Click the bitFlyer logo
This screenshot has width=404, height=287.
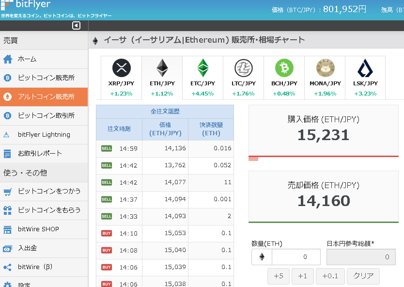click(26, 5)
